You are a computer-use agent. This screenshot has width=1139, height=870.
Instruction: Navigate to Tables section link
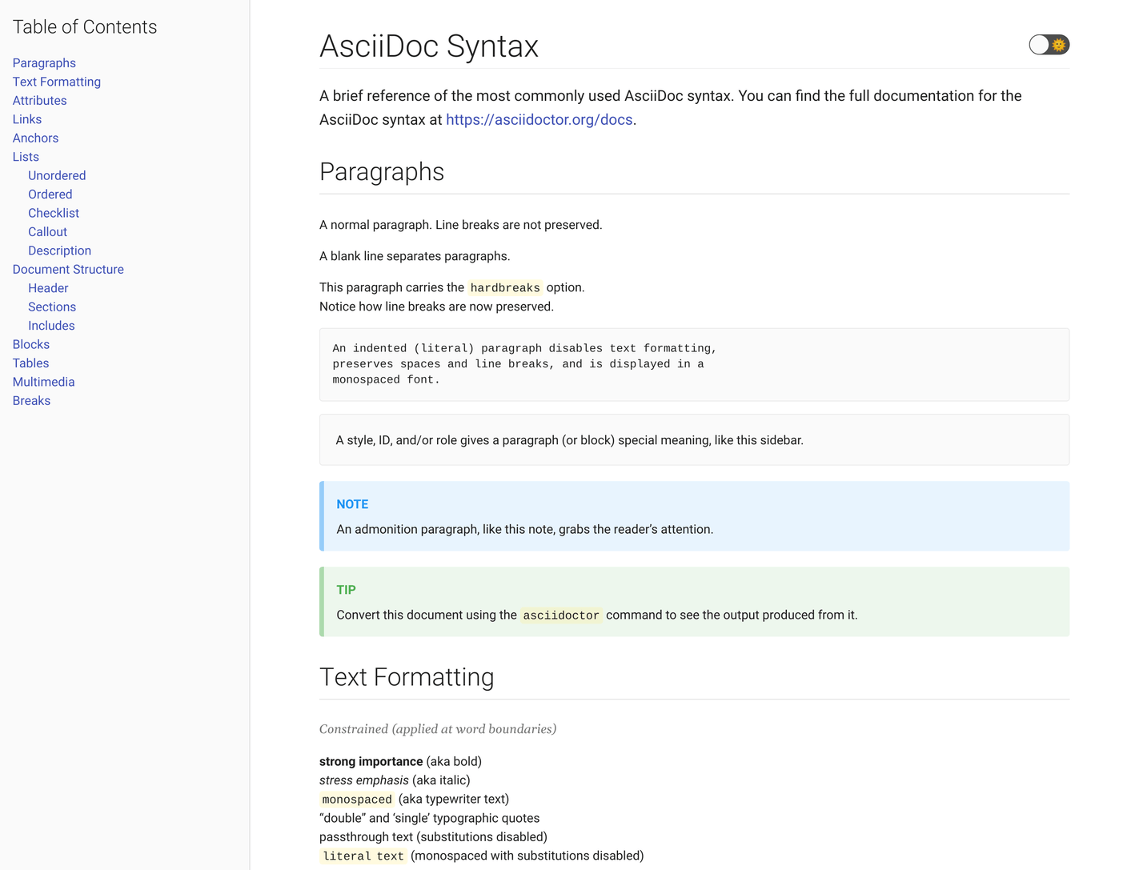pyautogui.click(x=30, y=363)
